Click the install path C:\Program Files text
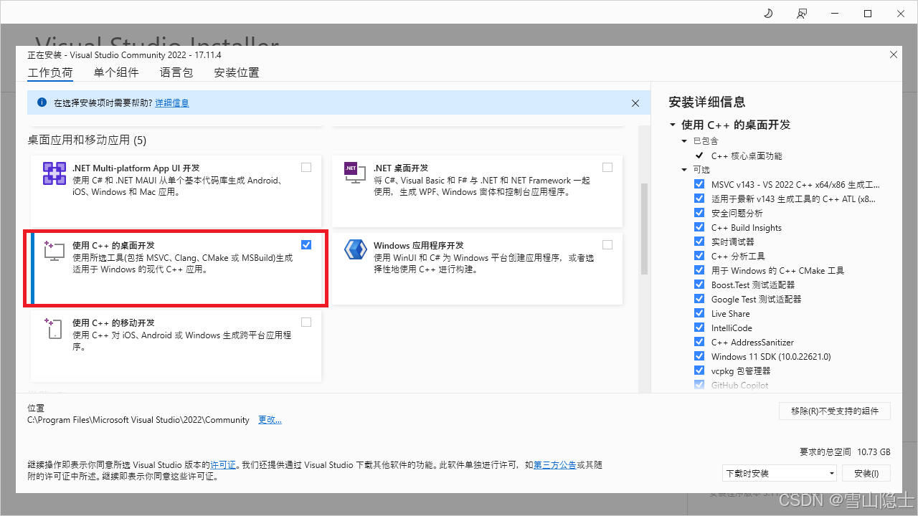Image resolution: width=918 pixels, height=516 pixels. pos(138,420)
